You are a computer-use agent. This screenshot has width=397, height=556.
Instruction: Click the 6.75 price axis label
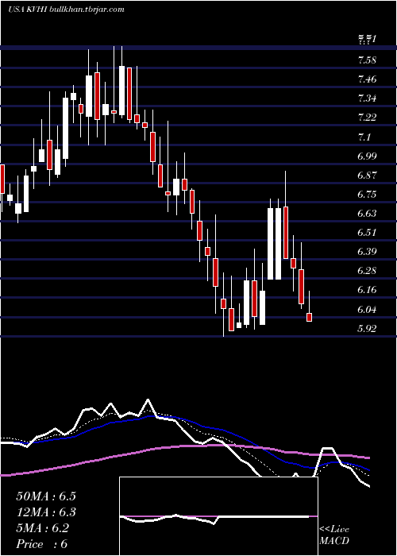pos(367,195)
